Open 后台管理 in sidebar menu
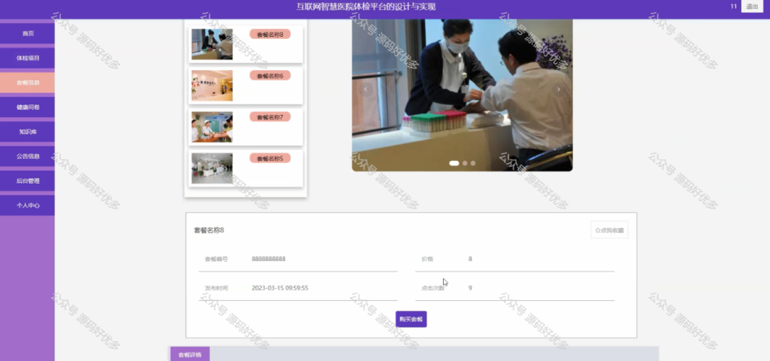Image resolution: width=770 pixels, height=361 pixels. tap(28, 180)
